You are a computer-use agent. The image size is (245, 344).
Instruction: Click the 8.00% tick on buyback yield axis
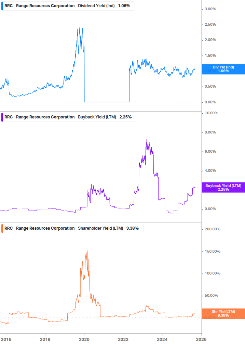tap(210, 132)
